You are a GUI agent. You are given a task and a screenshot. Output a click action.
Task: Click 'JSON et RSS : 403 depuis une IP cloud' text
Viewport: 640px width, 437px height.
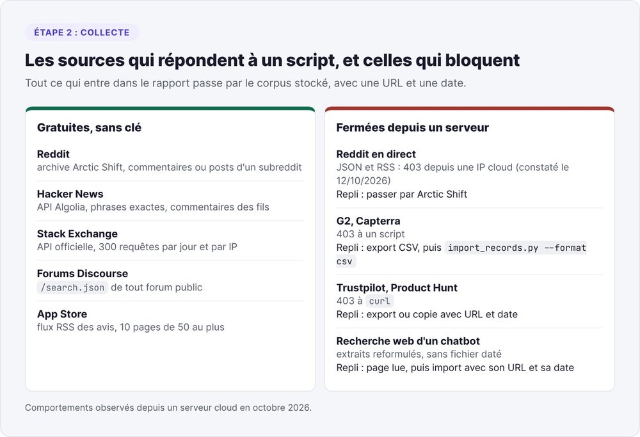click(x=452, y=174)
